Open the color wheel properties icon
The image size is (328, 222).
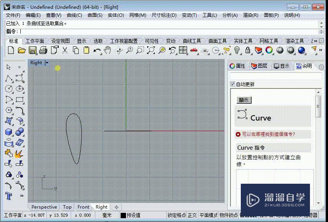(x=269, y=50)
